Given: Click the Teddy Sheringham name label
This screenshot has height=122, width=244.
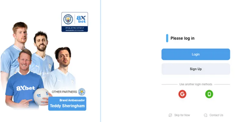Looking at the screenshot, I should 67,106.
